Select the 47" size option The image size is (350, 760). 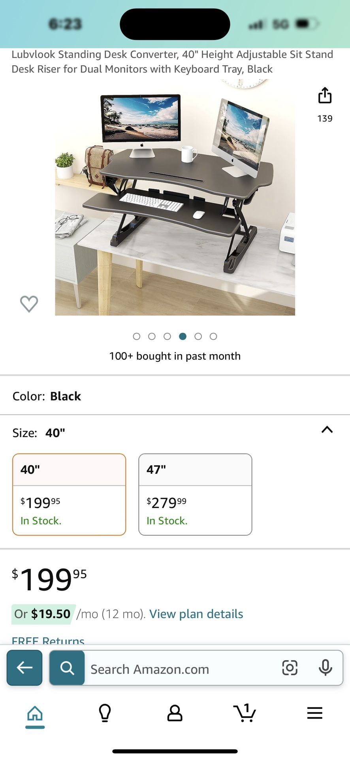tap(195, 494)
